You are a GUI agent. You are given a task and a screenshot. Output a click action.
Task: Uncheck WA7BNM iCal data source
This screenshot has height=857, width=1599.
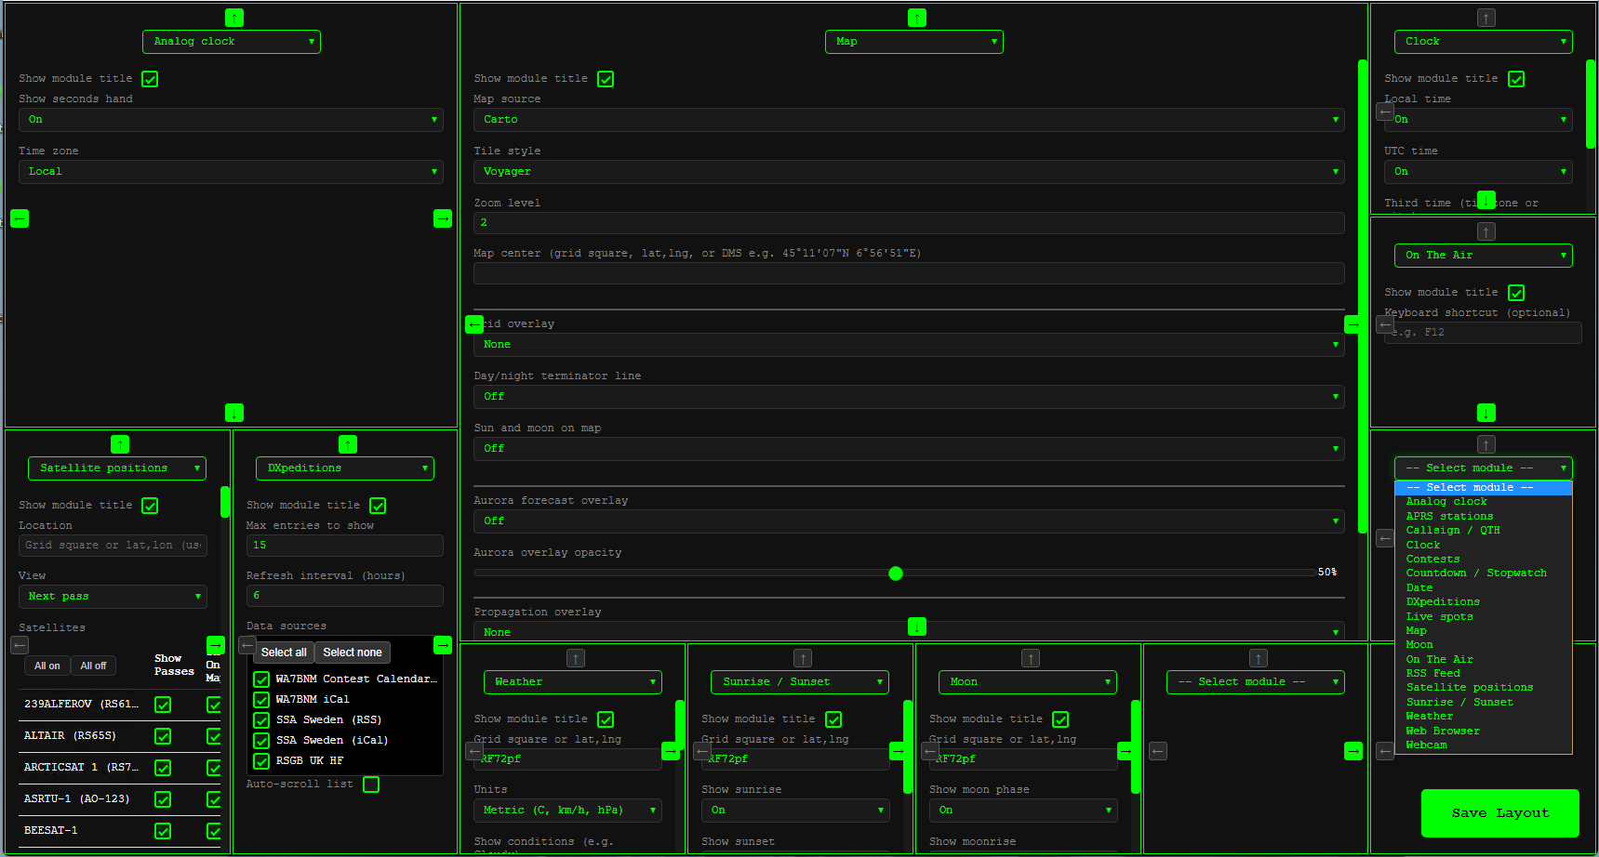click(261, 699)
